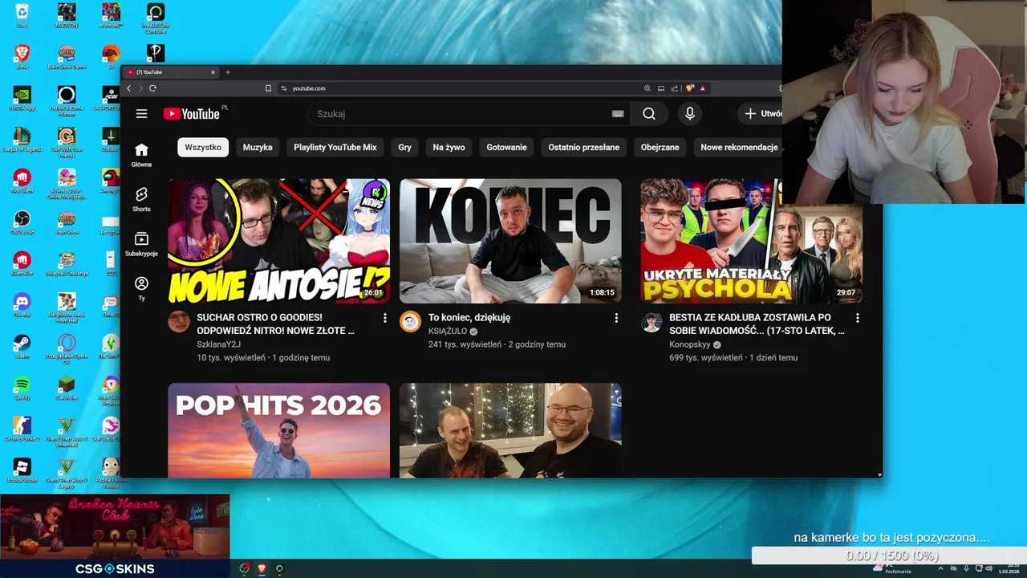Select the Muzyka filter chip
This screenshot has width=1027, height=578.
tap(258, 147)
